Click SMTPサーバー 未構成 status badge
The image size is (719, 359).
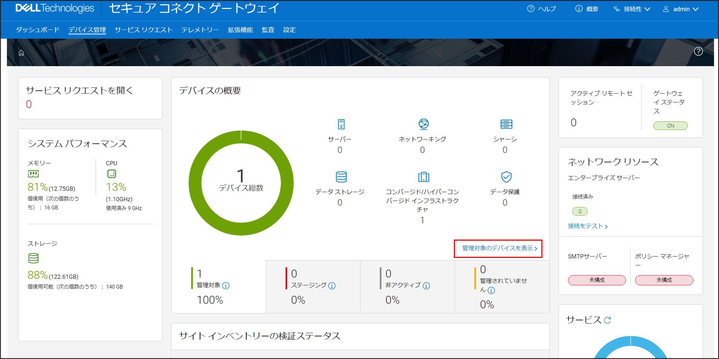click(x=597, y=280)
